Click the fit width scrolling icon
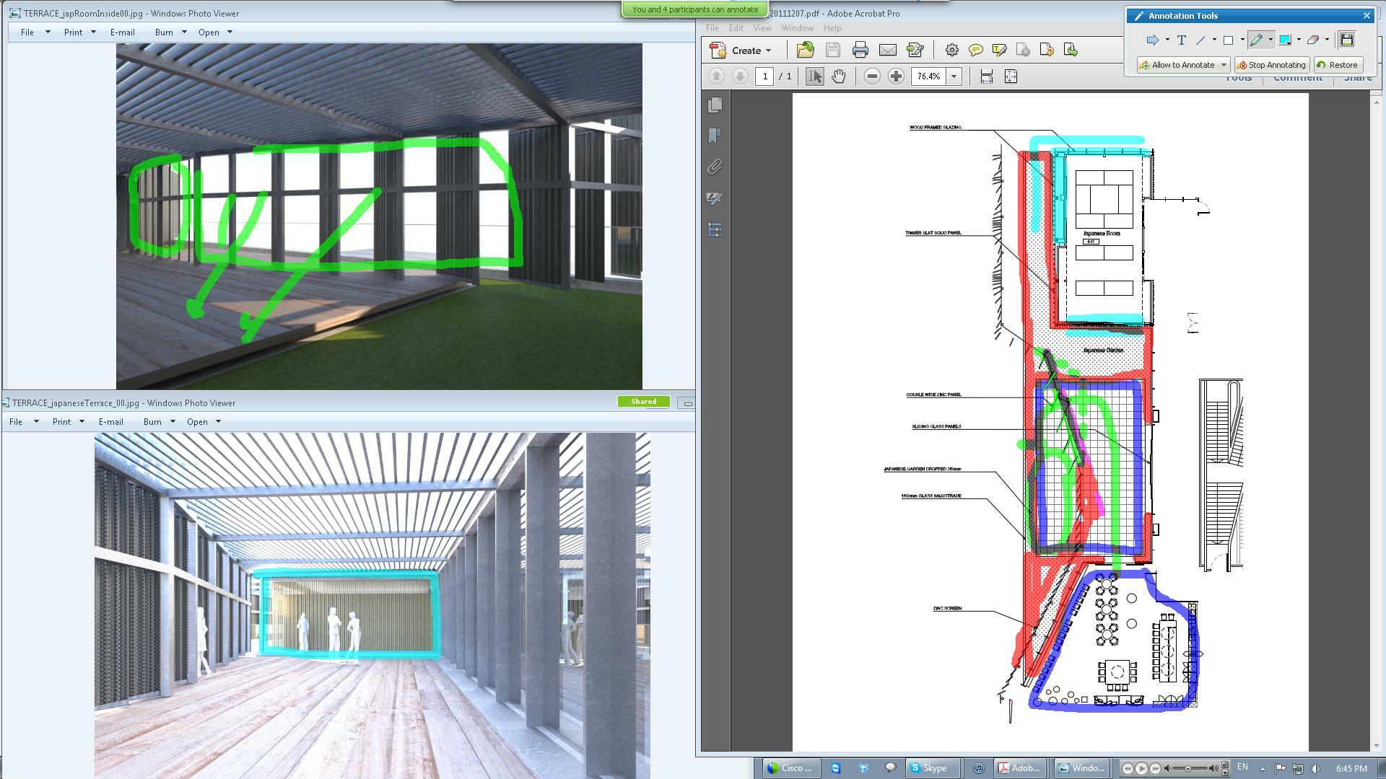The height and width of the screenshot is (779, 1386). (x=987, y=76)
